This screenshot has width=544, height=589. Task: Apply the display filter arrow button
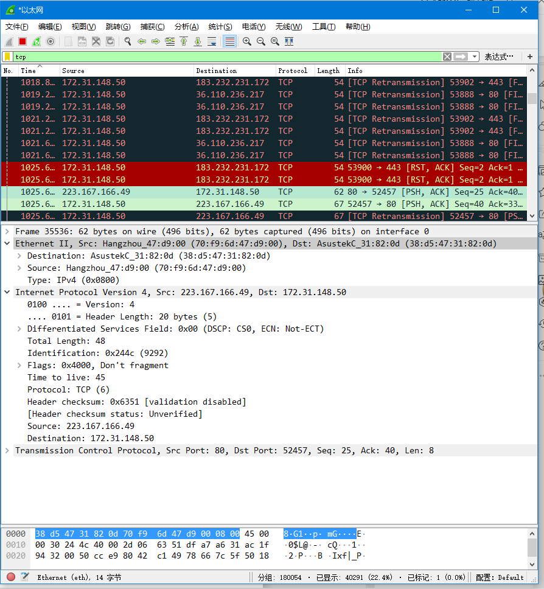461,57
